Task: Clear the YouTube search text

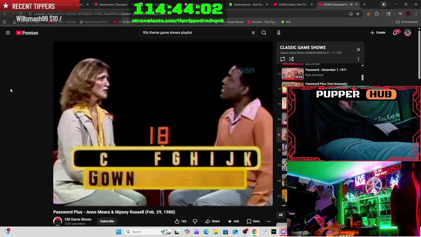Action: (x=253, y=33)
